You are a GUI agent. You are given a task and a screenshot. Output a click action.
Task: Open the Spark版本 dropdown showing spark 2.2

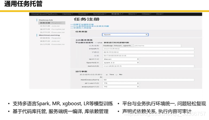tap(121, 63)
